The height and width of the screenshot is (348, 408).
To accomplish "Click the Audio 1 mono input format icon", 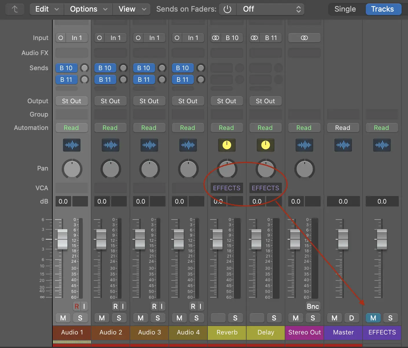I will point(61,38).
